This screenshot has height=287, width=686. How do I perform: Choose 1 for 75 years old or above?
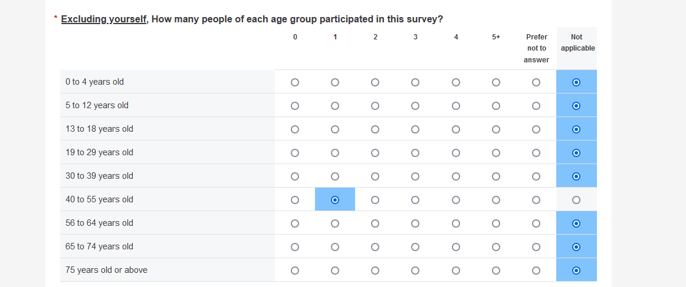[335, 271]
